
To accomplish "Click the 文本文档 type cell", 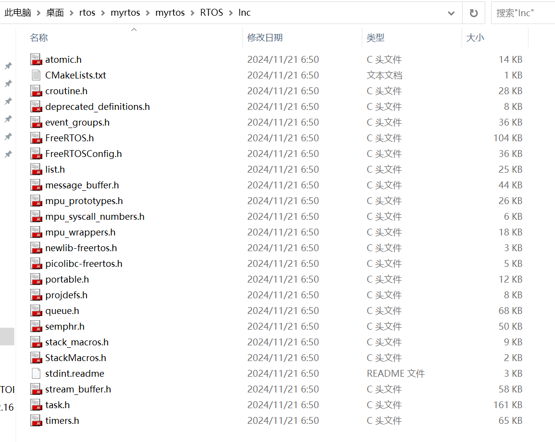I will click(x=384, y=75).
